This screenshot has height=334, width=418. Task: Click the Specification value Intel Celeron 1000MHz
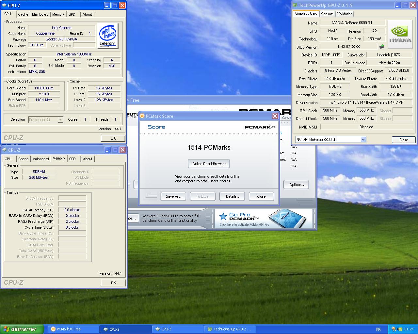(x=74, y=54)
